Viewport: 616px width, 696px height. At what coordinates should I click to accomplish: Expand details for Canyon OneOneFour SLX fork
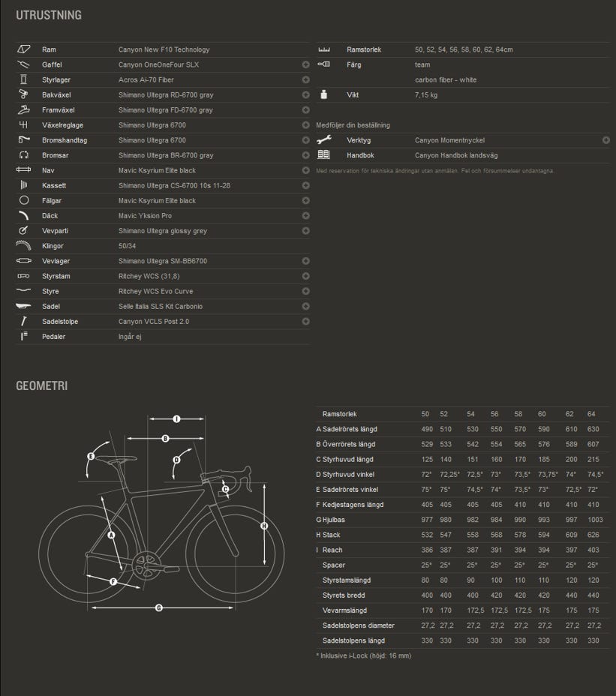[x=305, y=64]
